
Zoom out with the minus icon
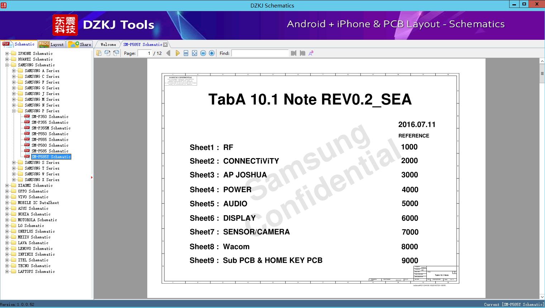tap(203, 53)
